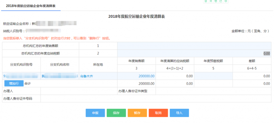Click the 航空运输企业名称 label
The image size is (274, 123).
click(17, 23)
